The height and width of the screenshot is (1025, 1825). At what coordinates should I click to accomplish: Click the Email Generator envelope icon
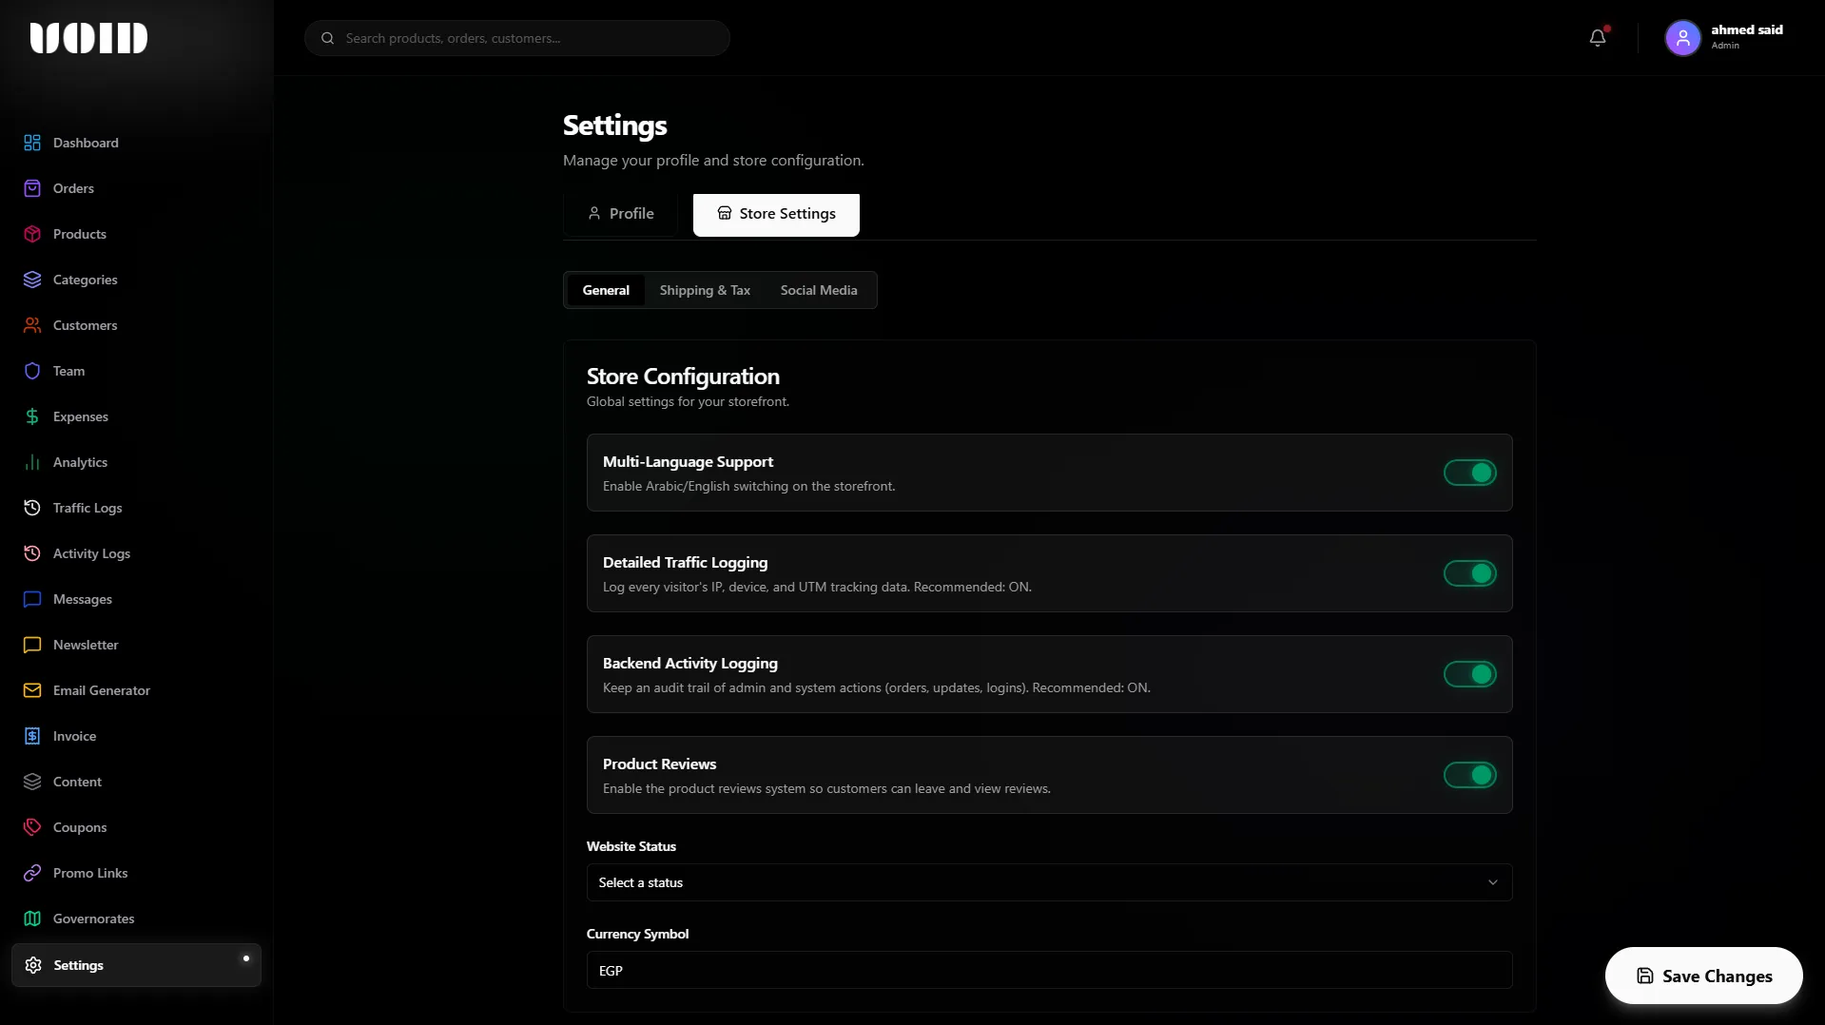click(x=32, y=690)
